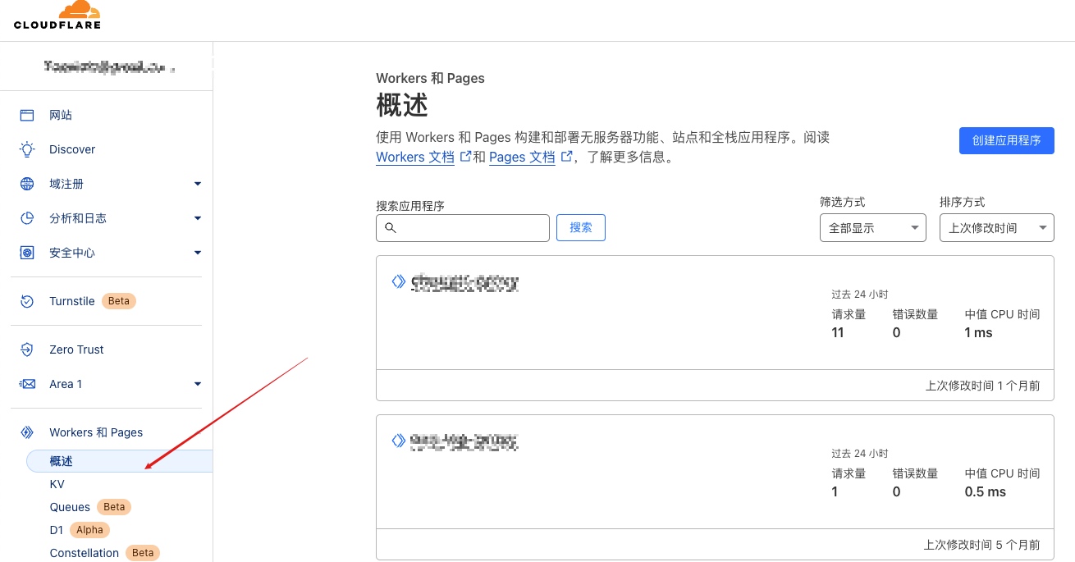The height and width of the screenshot is (562, 1075).
Task: Click the Beta badge next to Queues
Action: 114,507
